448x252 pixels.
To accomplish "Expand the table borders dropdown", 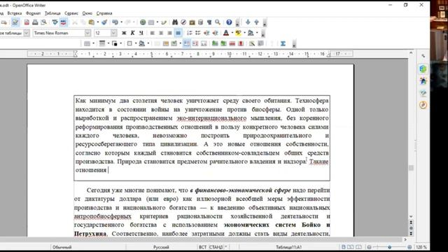I will [x=136, y=43].
